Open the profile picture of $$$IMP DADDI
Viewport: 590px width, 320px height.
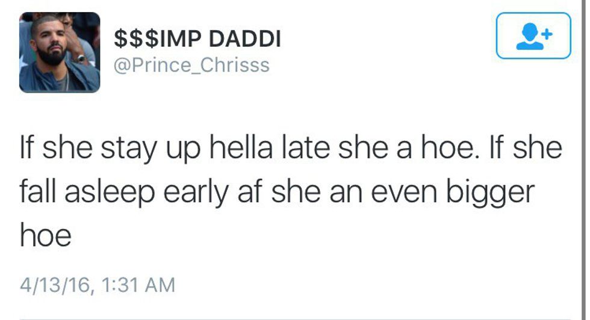click(x=59, y=53)
